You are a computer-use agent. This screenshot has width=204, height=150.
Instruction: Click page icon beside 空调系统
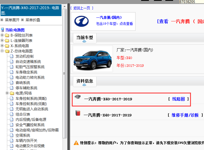(x=12, y=135)
